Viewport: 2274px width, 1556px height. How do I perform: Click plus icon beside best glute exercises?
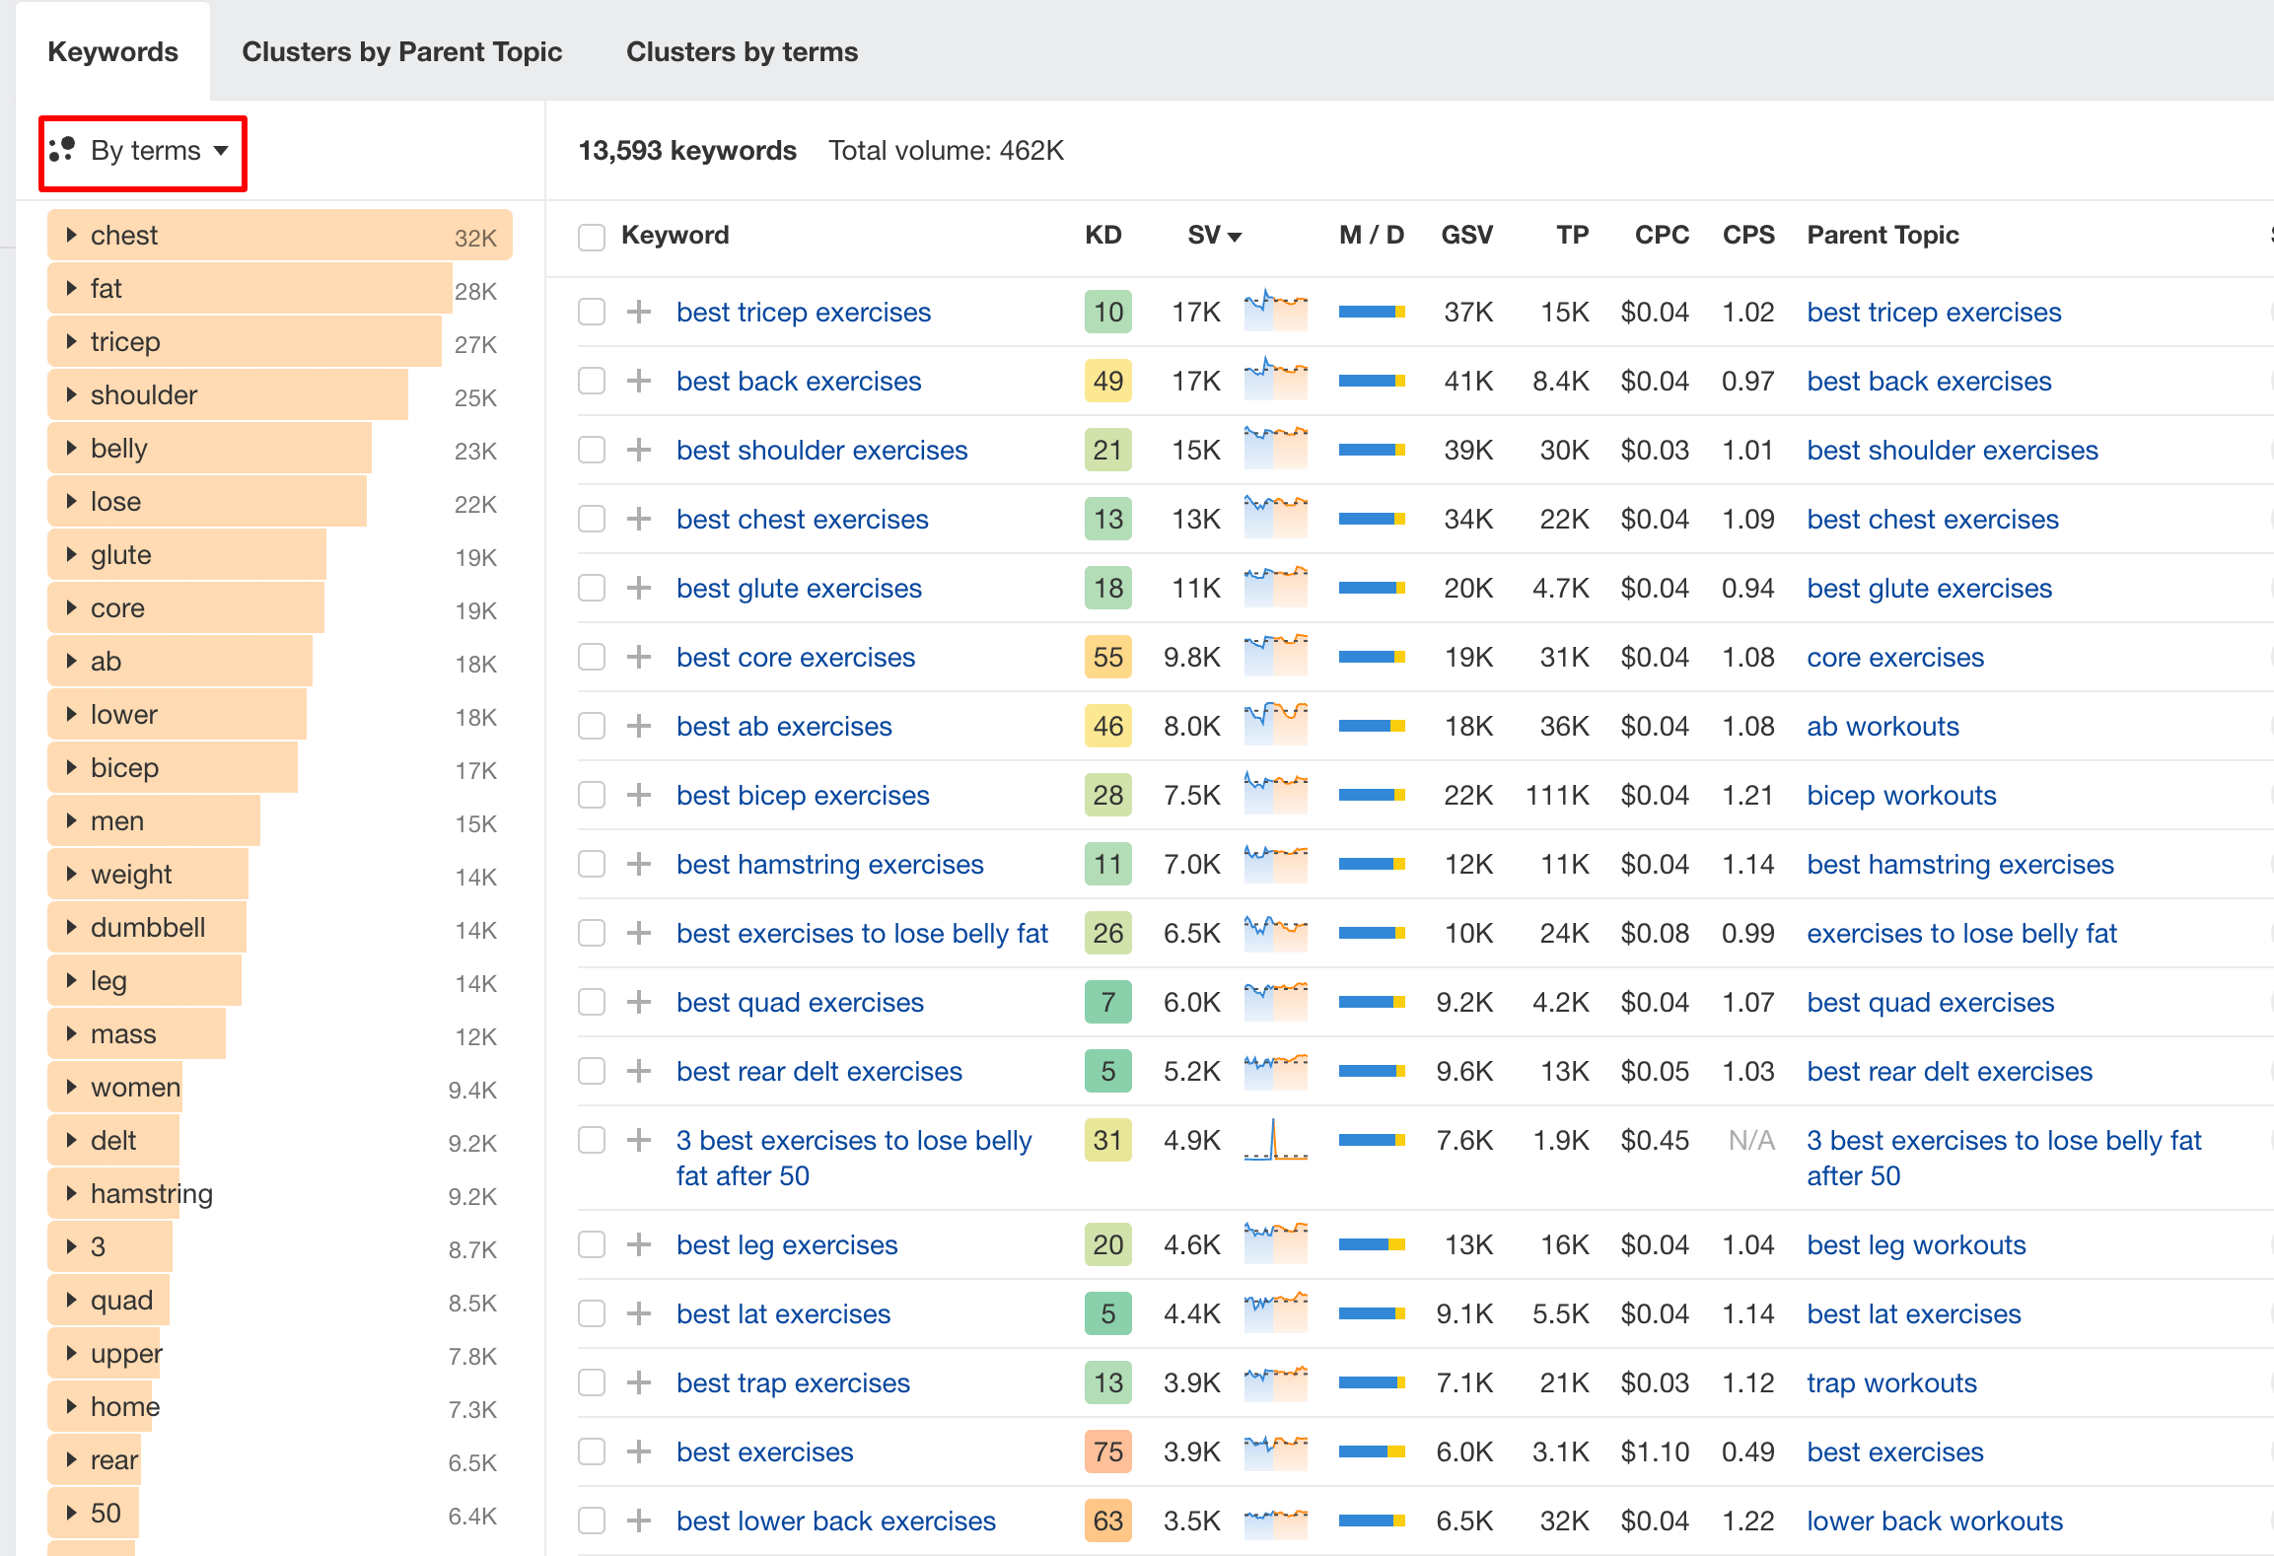(639, 589)
